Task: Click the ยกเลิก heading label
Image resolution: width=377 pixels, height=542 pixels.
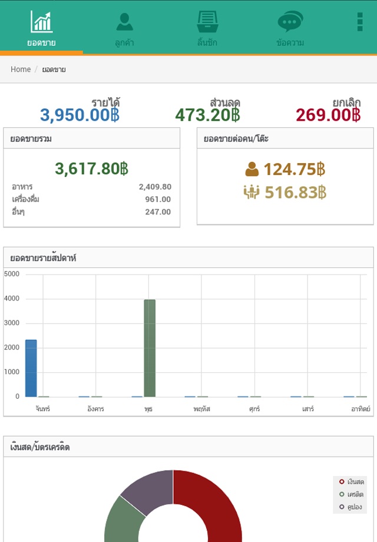Action: click(x=346, y=103)
